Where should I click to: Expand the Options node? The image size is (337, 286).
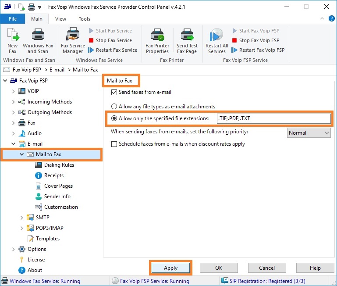click(13, 249)
